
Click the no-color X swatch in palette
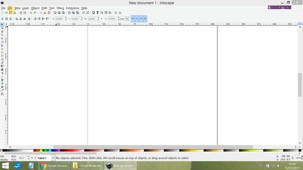(1, 151)
